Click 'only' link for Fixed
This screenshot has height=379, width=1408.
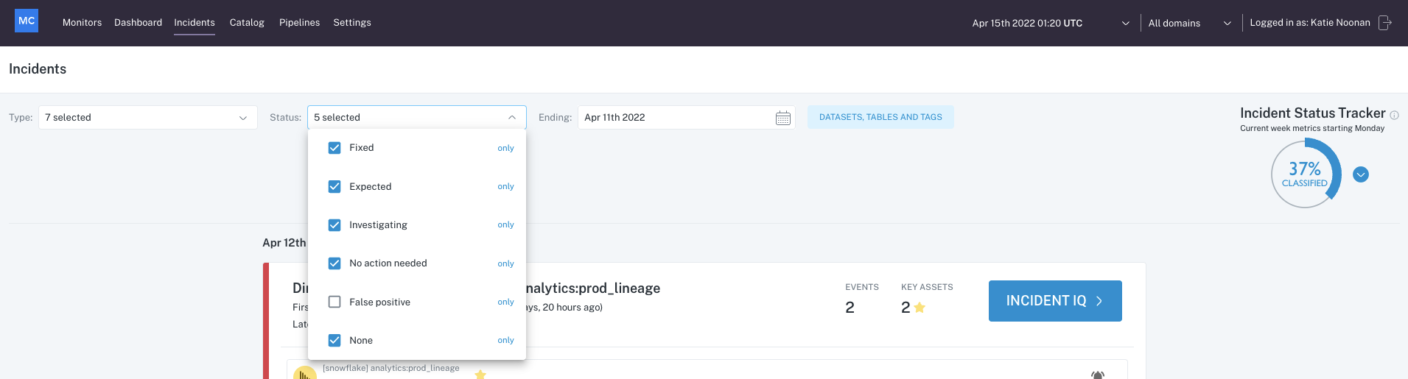tap(505, 148)
